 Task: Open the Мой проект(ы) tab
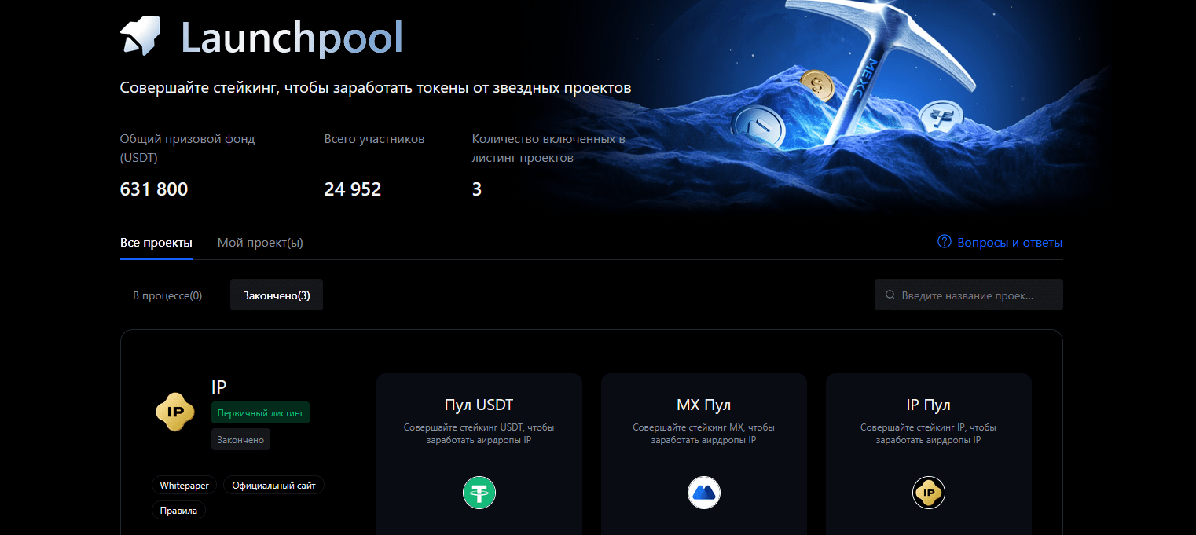tap(260, 243)
